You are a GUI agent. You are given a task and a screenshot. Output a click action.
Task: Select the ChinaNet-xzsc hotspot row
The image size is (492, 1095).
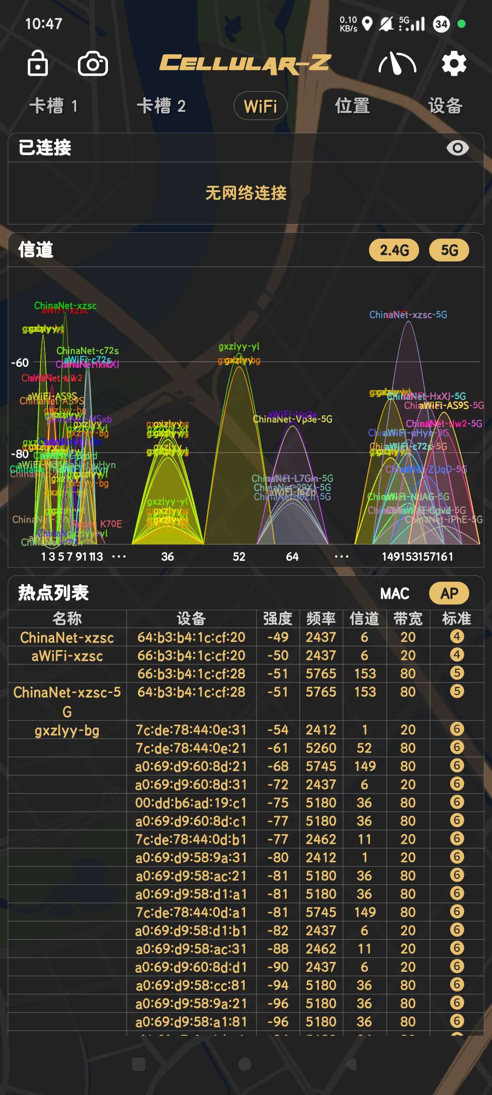click(246, 637)
